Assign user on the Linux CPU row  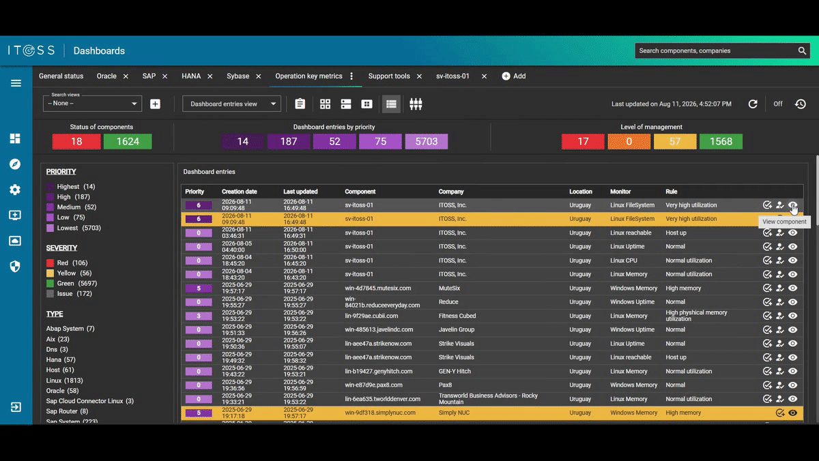(780, 261)
